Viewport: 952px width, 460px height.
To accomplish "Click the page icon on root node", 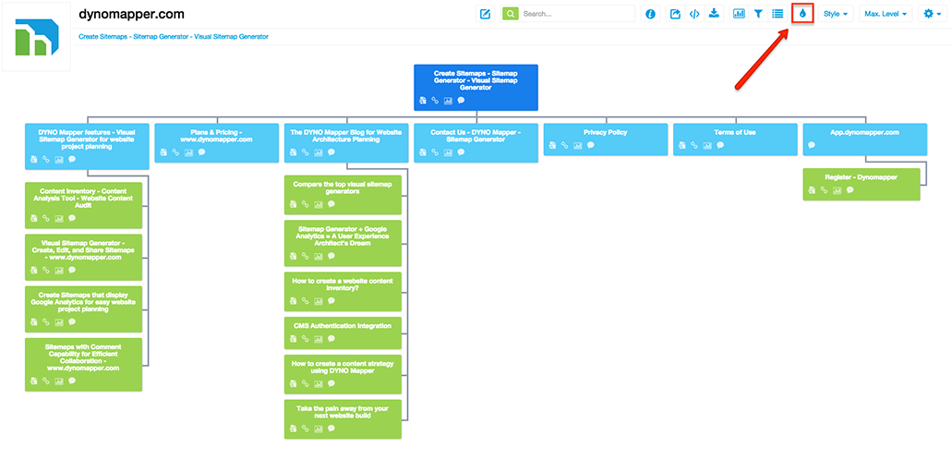I will coord(423,101).
